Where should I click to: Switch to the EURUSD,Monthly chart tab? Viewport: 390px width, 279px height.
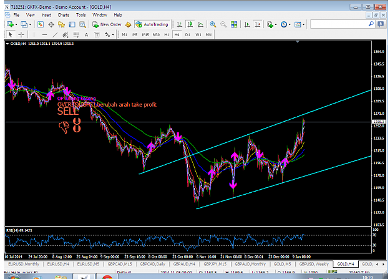(x=24, y=264)
